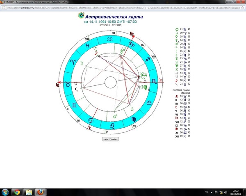Click the Firefox taskbar button
Viewport: 246px width, 196px height.
[41, 192]
